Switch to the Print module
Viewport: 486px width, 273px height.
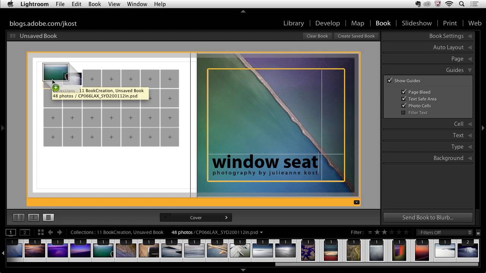click(450, 23)
